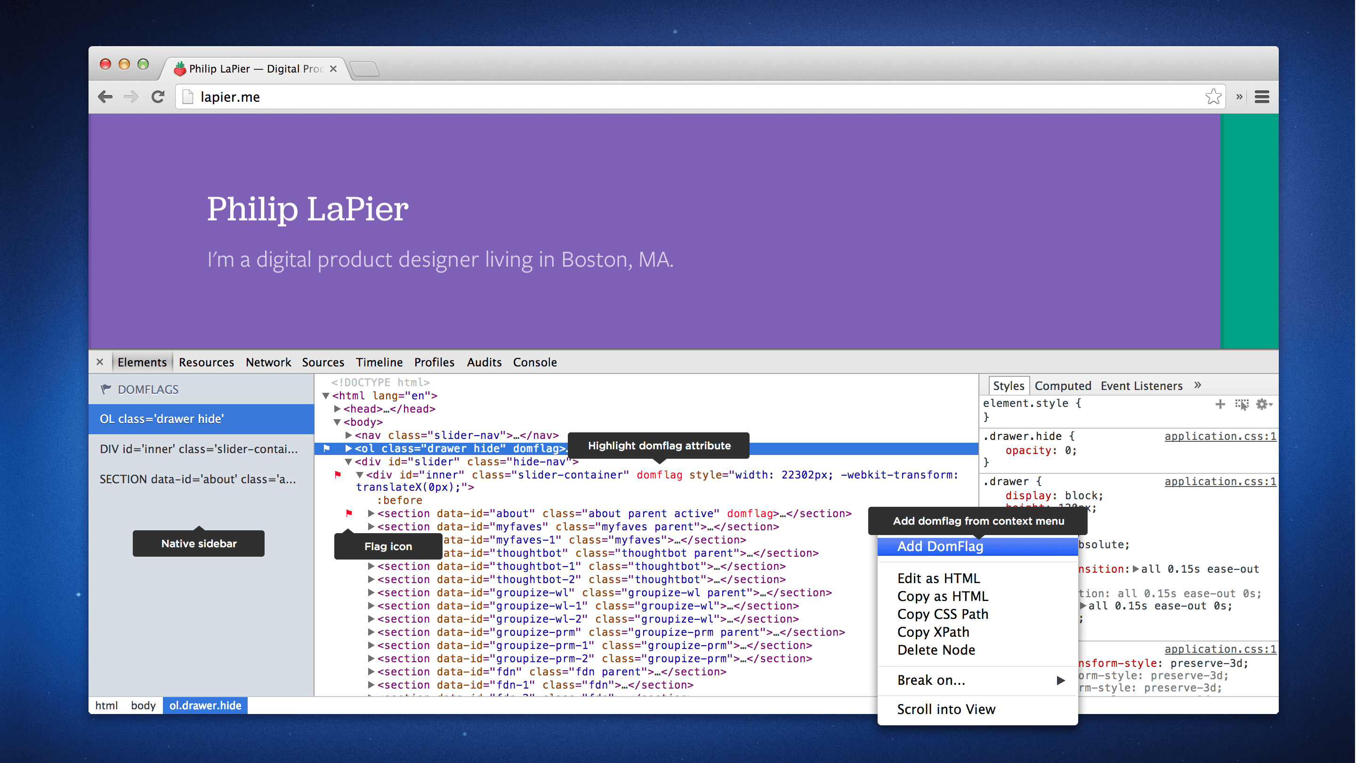Toggle element state icon in Styles
1356x763 pixels.
tap(1241, 405)
